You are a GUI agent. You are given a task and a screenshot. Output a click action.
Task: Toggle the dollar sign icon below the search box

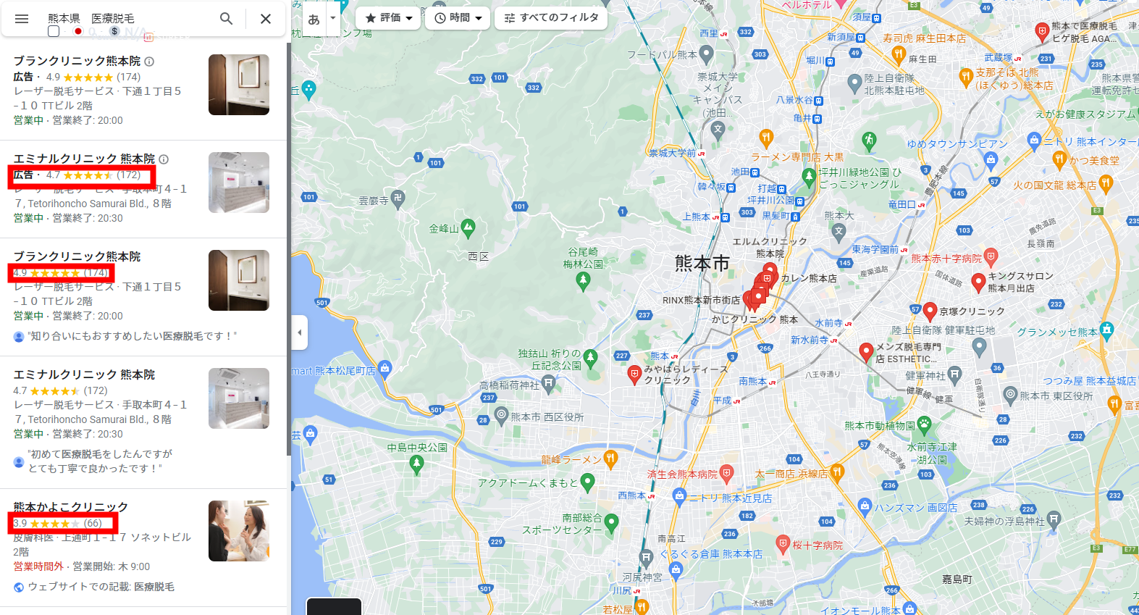pyautogui.click(x=114, y=31)
